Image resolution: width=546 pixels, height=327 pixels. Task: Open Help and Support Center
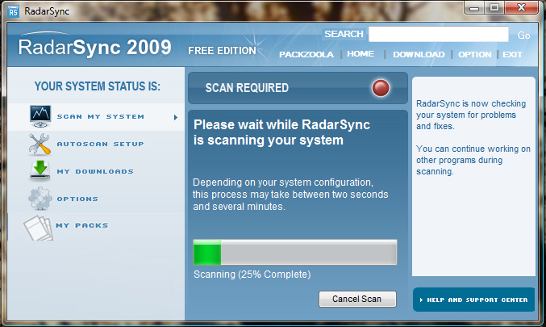pos(473,300)
